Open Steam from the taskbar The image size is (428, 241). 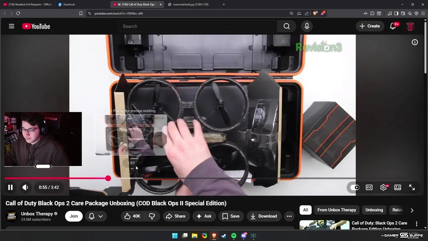[x=224, y=236]
